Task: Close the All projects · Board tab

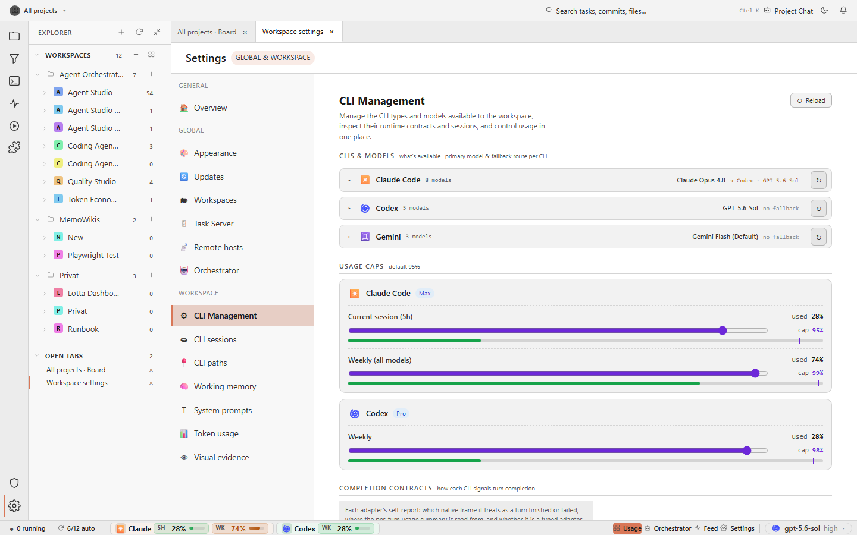Action: pyautogui.click(x=245, y=33)
